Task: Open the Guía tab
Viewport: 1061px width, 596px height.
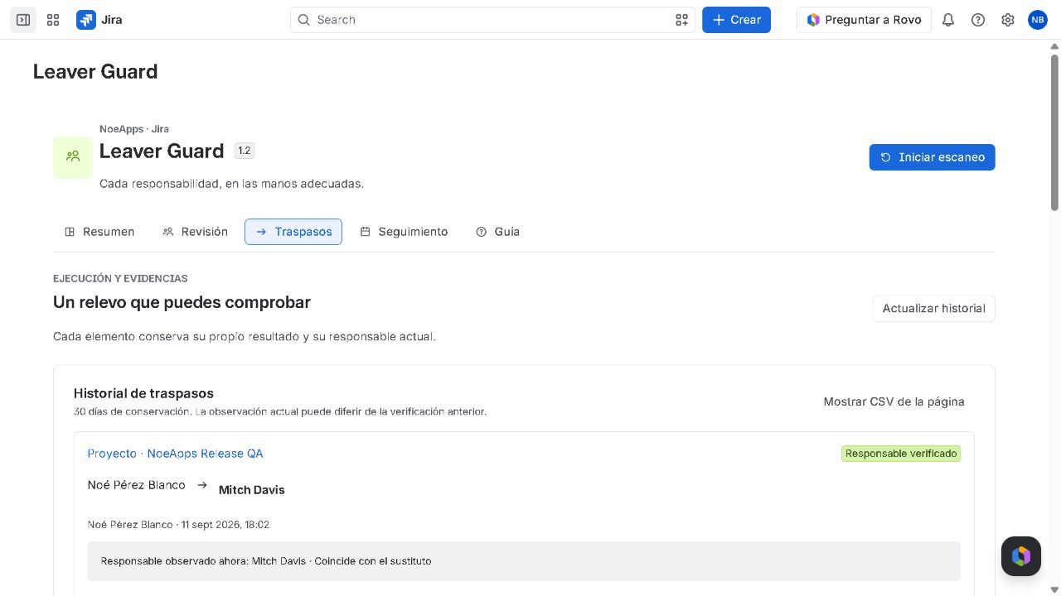Action: click(497, 232)
